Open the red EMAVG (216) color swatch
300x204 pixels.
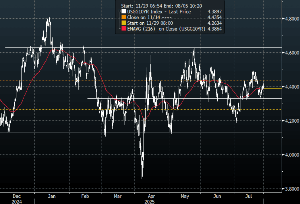tap(123, 29)
